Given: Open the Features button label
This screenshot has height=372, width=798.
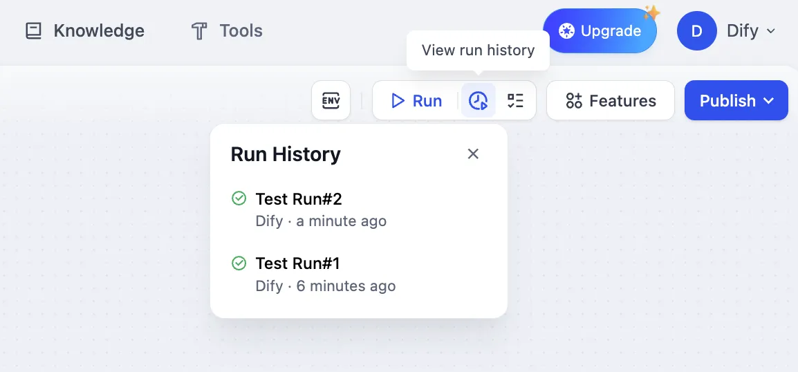Looking at the screenshot, I should 622,101.
